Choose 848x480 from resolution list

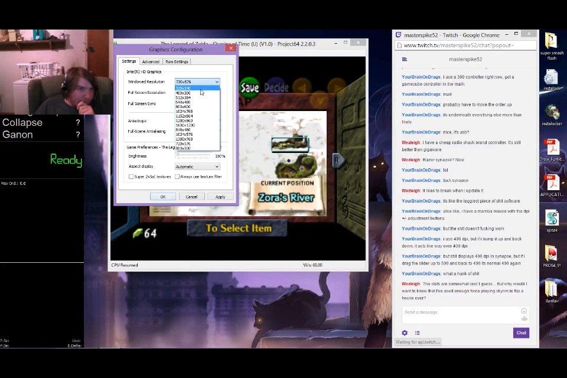click(197, 130)
